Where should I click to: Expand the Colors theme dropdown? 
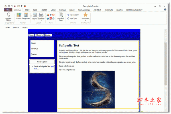tap(19, 17)
